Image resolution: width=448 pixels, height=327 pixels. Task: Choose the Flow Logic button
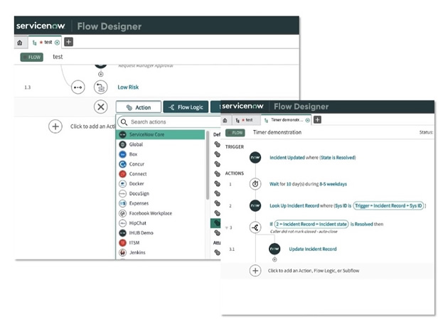186,107
